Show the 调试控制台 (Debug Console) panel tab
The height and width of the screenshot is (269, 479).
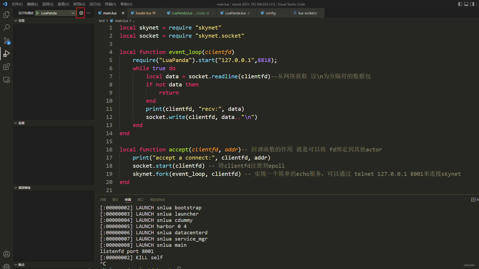[x=157, y=200]
